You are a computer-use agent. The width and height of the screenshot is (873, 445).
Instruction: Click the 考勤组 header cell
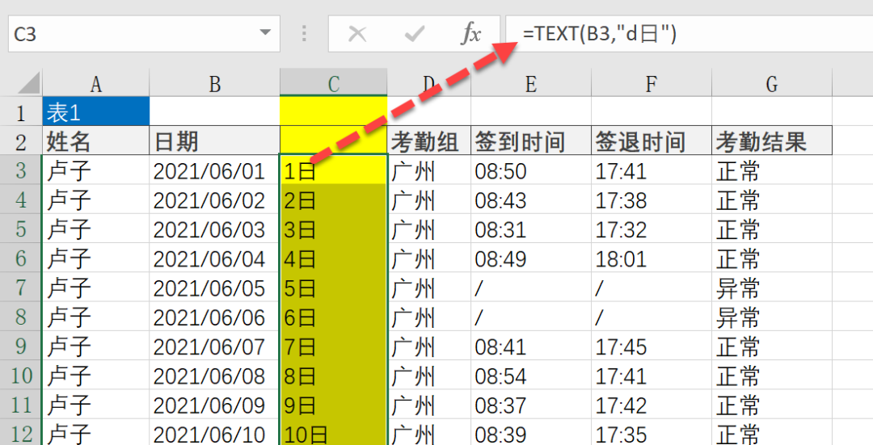pos(428,141)
